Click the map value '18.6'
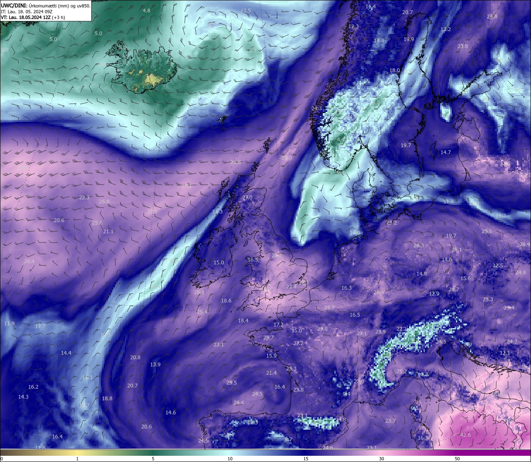 [226, 300]
